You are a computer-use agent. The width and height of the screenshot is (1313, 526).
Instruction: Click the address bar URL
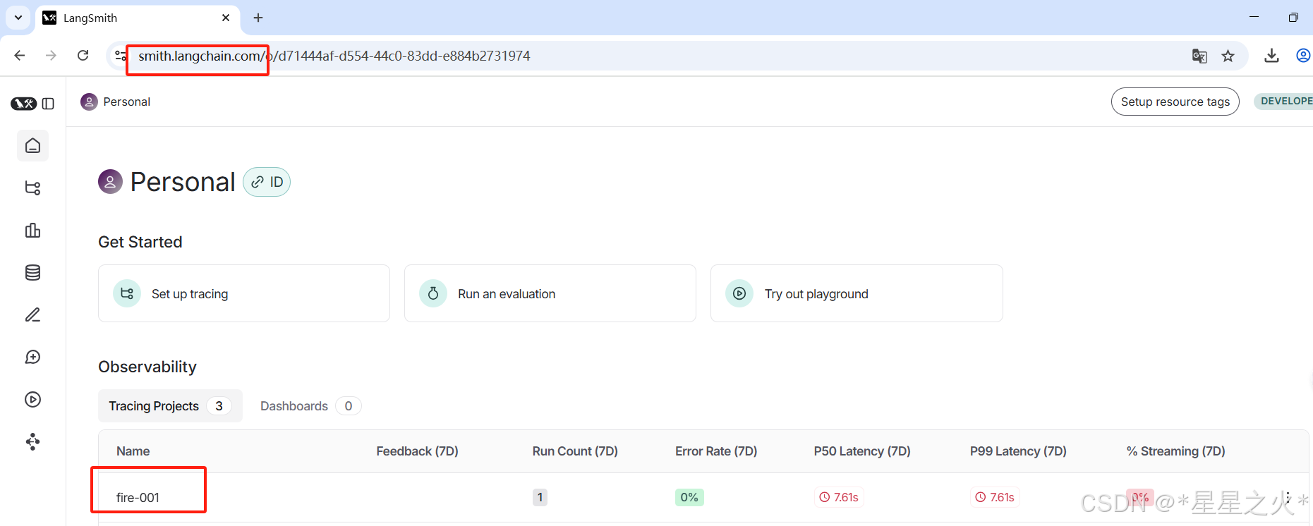[334, 56]
